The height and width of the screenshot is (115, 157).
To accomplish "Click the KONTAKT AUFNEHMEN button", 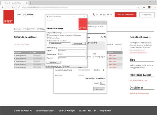I will (126, 15).
